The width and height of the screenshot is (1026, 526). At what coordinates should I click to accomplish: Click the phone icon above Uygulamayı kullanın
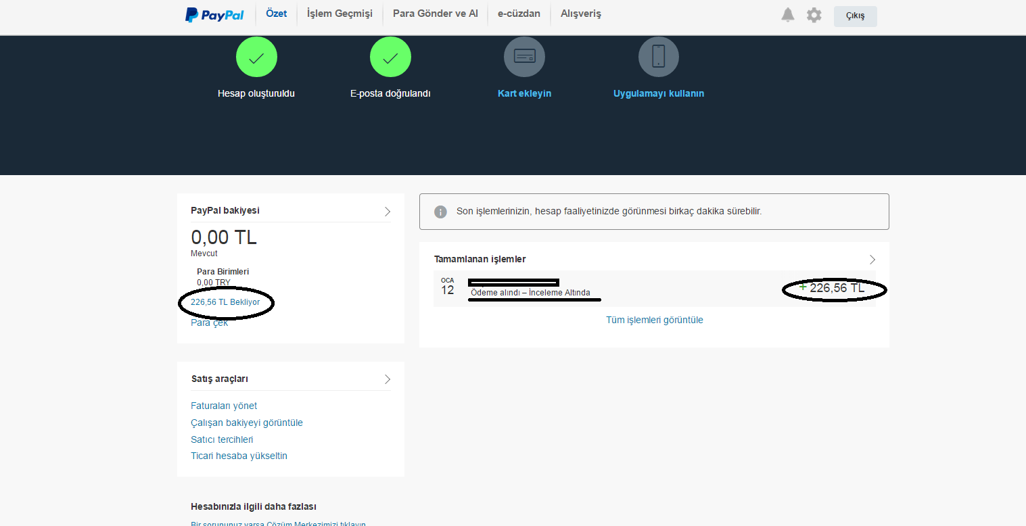pyautogui.click(x=659, y=56)
